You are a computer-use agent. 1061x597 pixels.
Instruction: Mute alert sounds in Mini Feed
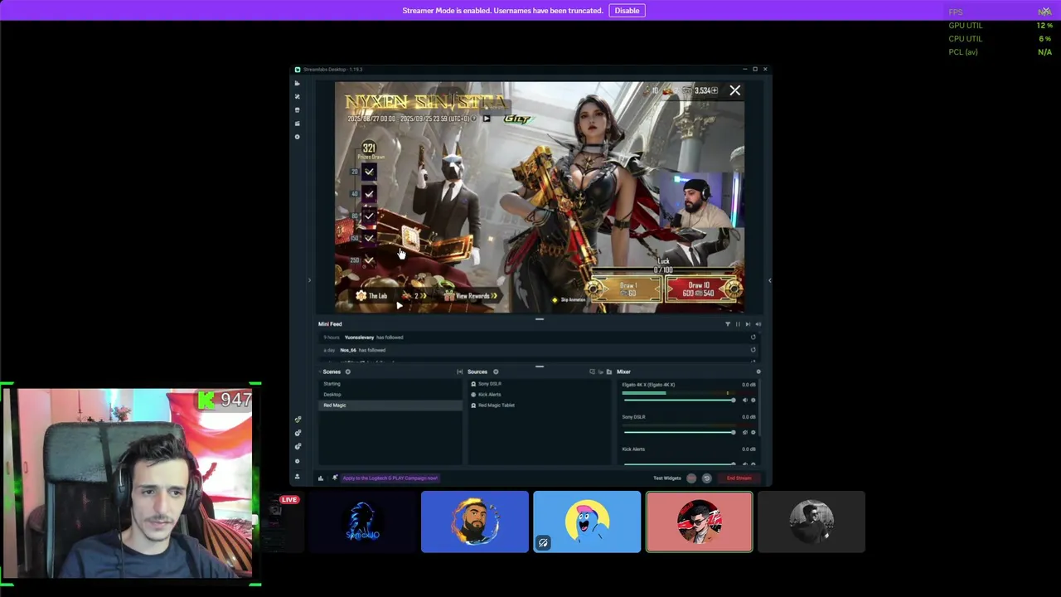pyautogui.click(x=758, y=324)
